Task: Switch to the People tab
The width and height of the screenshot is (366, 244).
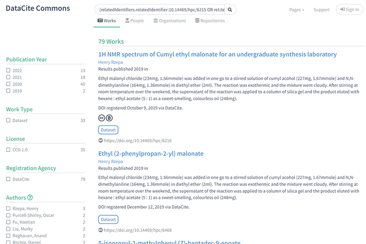Action: [x=135, y=21]
